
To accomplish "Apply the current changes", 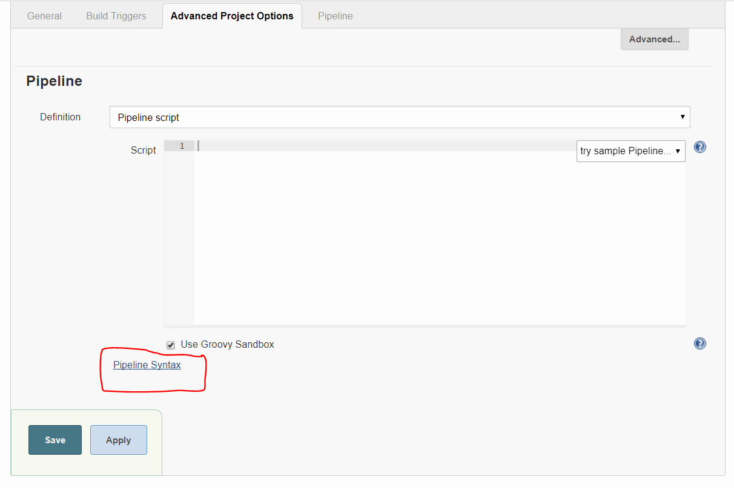I will [118, 440].
